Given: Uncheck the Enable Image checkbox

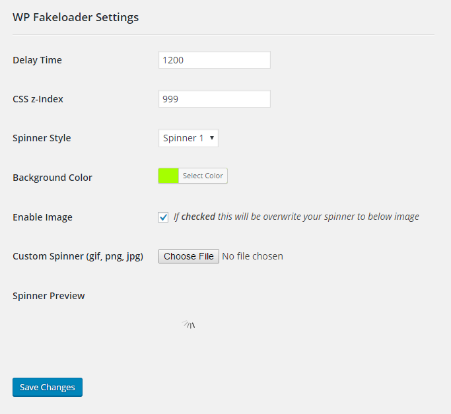Looking at the screenshot, I should click(163, 217).
